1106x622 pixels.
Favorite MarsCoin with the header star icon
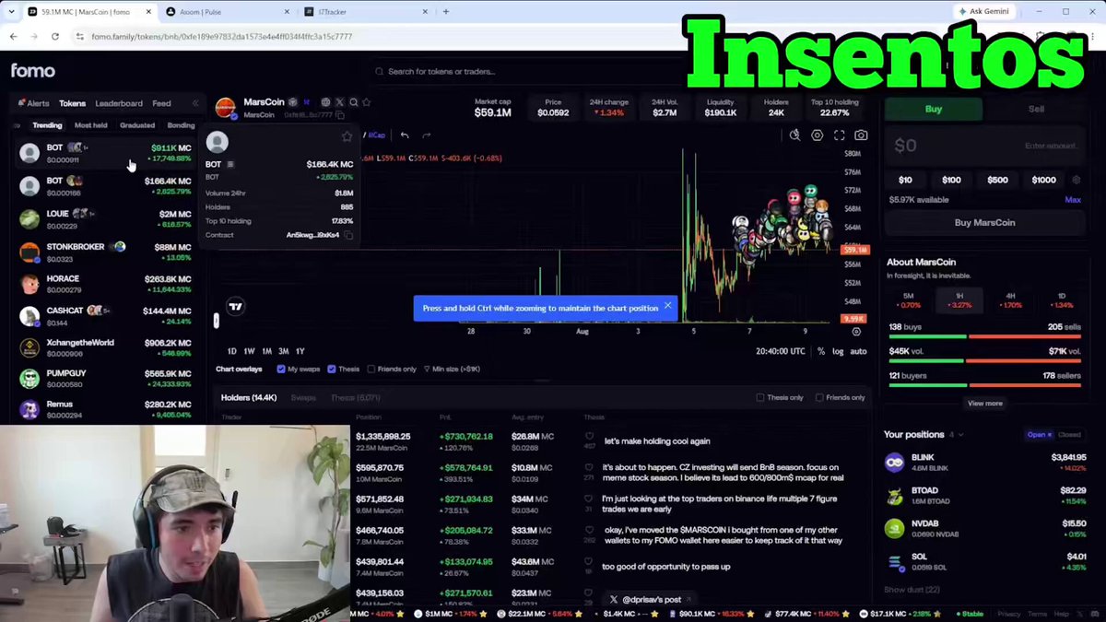coord(366,102)
